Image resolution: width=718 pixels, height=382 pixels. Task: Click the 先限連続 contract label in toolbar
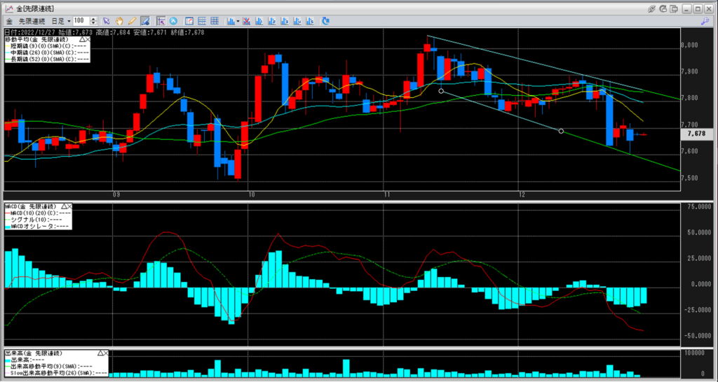32,21
